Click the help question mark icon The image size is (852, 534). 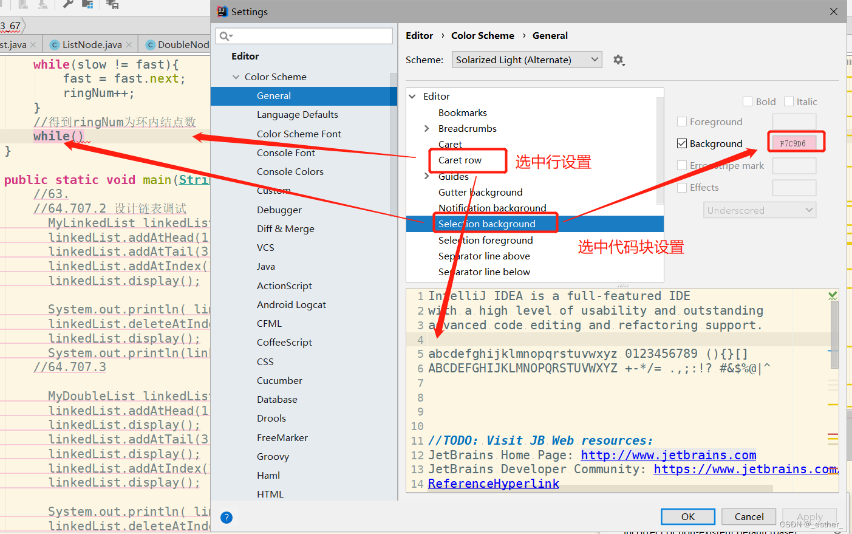point(227,518)
